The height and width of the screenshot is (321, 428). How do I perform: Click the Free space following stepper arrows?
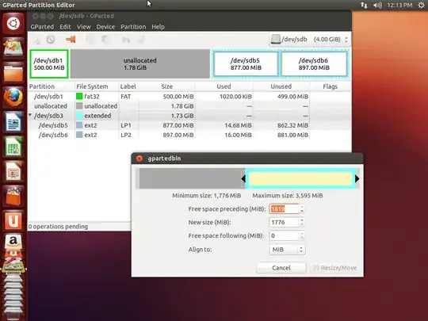[302, 236]
